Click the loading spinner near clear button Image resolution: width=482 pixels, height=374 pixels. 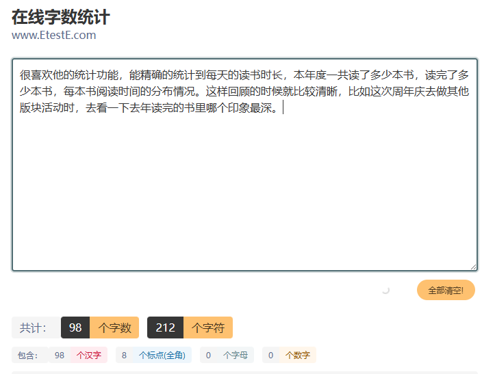coord(385,290)
